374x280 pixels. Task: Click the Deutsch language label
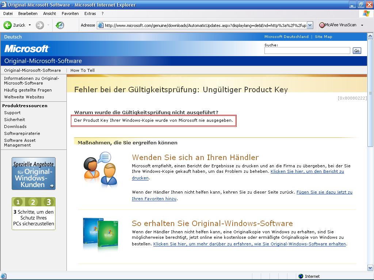pos(13,37)
